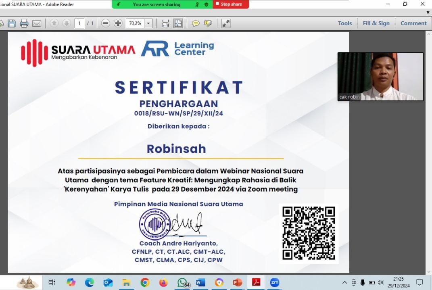This screenshot has width=432, height=290.
Task: Open Firefox from taskbar
Action: 163,282
